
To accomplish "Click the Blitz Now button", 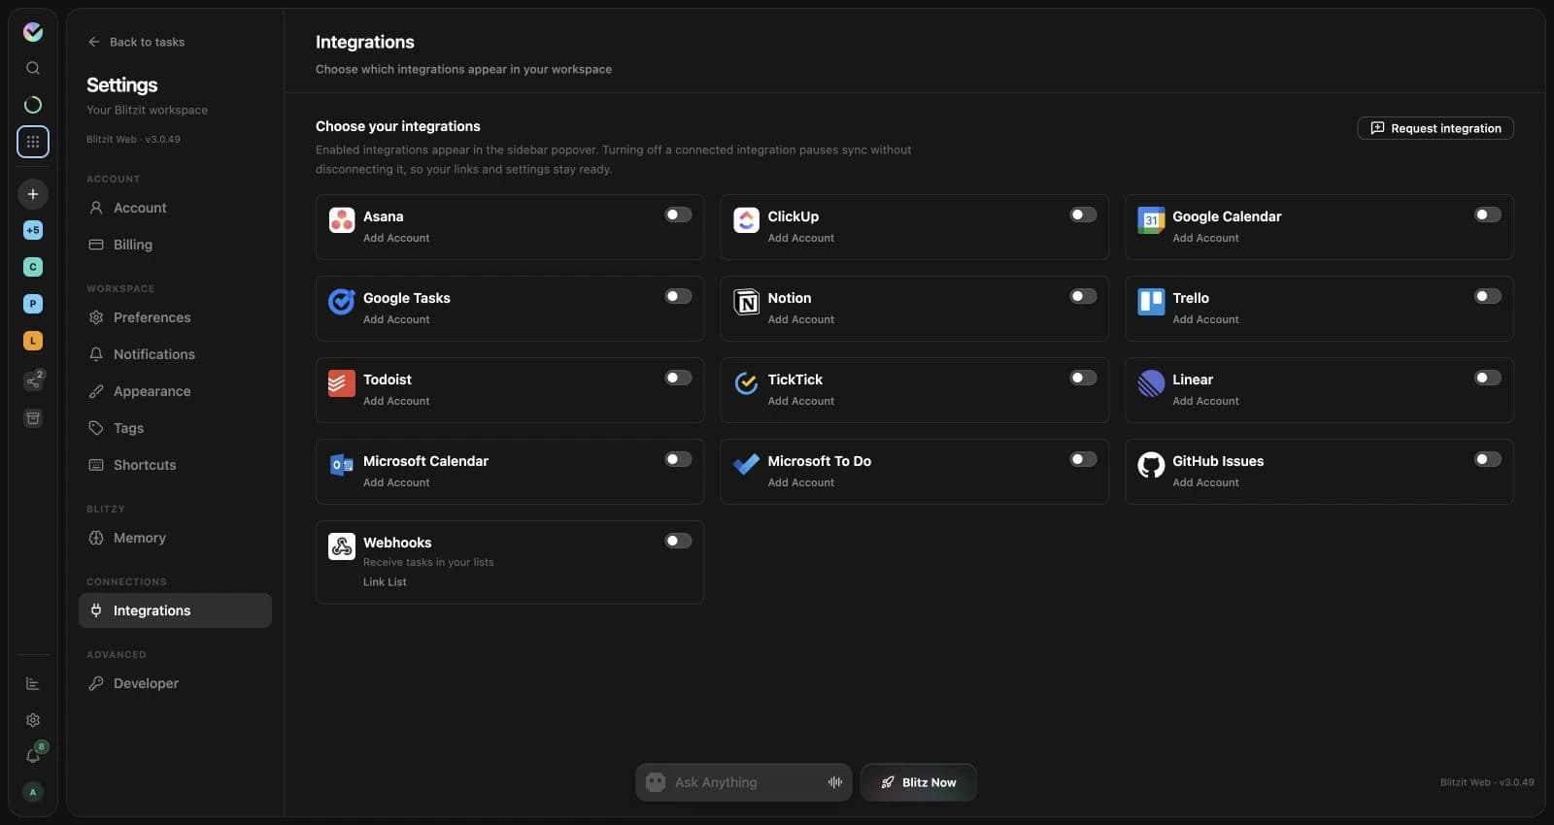I will [x=919, y=782].
